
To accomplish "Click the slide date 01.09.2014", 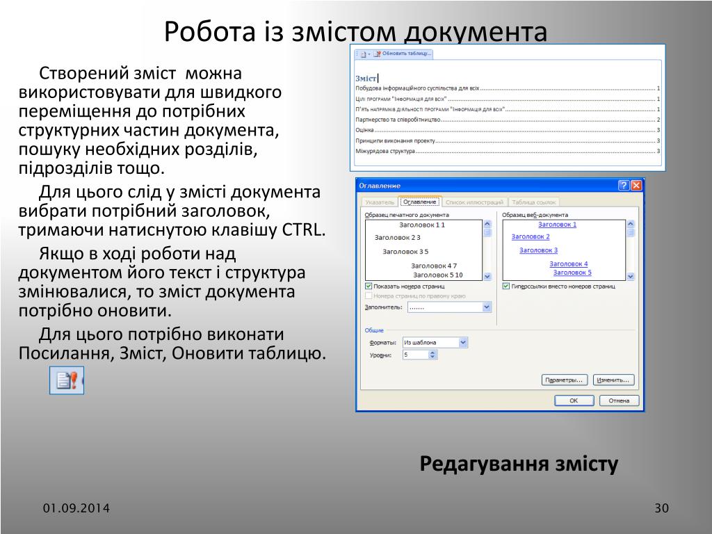I will (76, 508).
